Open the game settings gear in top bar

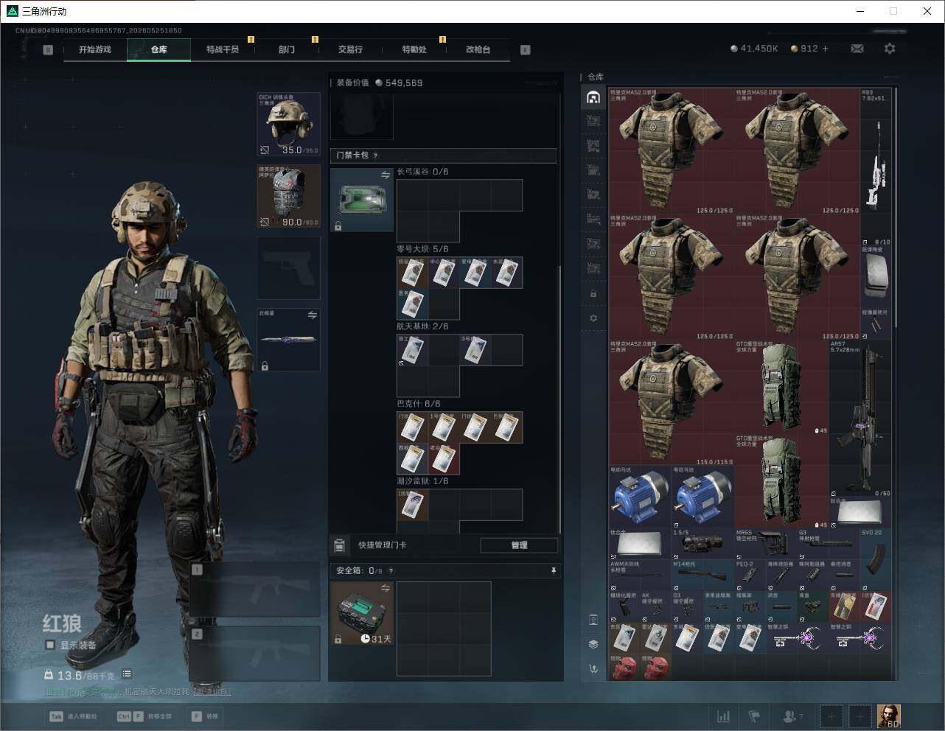pos(890,49)
